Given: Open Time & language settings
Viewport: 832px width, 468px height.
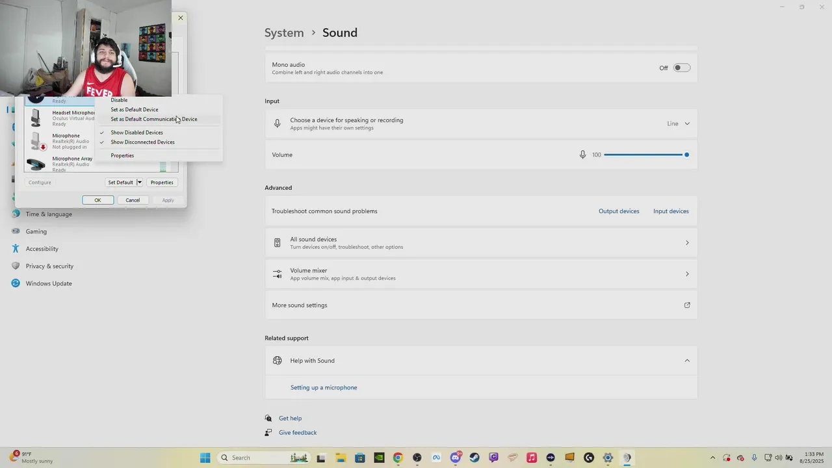Looking at the screenshot, I should click(49, 214).
